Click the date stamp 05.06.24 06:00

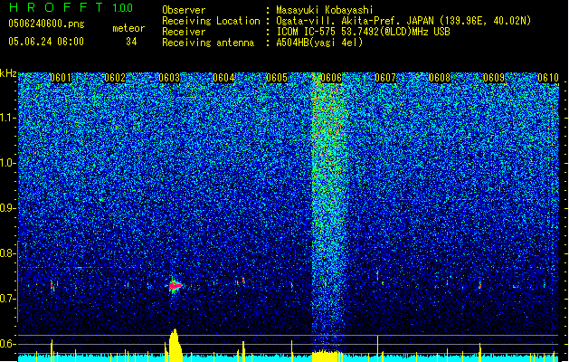(46, 42)
